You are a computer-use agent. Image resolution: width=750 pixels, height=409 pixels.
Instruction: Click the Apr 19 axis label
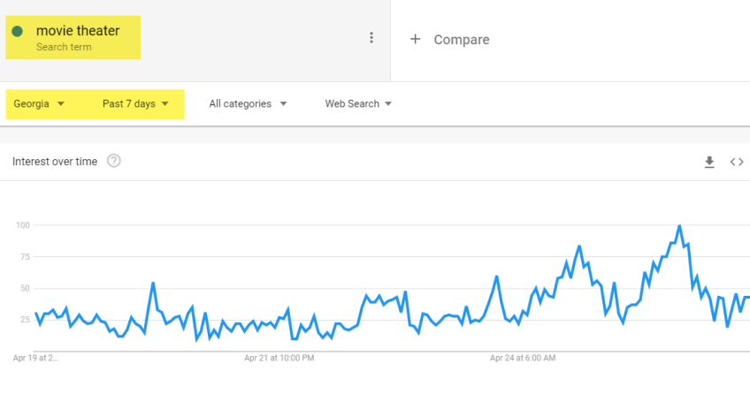35,359
